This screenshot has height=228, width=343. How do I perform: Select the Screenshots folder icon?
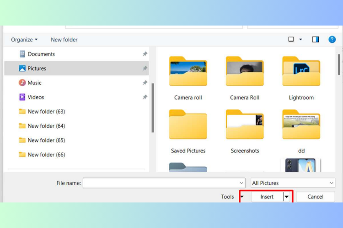click(245, 124)
